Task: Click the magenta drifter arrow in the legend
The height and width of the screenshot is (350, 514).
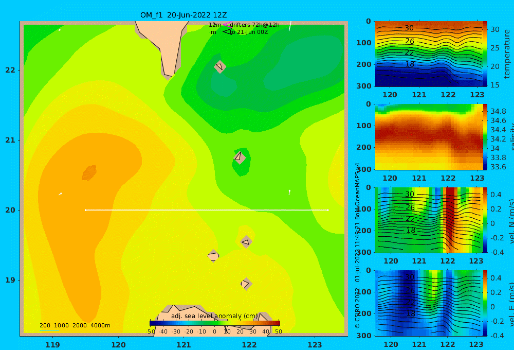Action: [227, 24]
